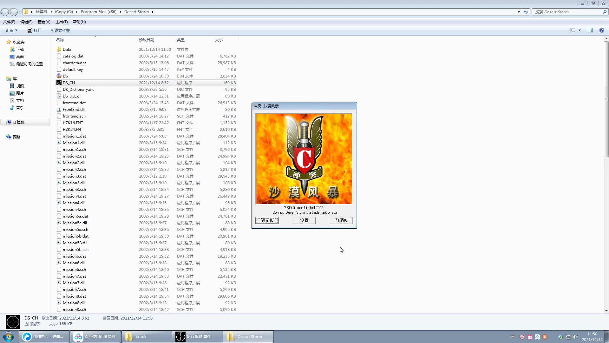Screen dimensions: 609x343
Task: Open 设置 settings dialog
Action: (x=304, y=220)
